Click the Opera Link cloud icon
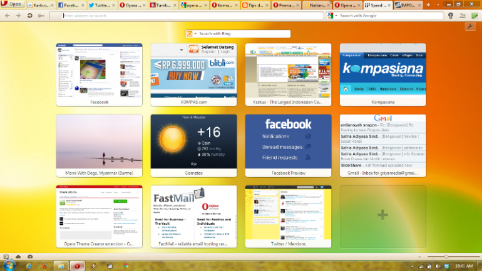Screen dimensions: 482x271 pyautogui.click(x=18, y=257)
